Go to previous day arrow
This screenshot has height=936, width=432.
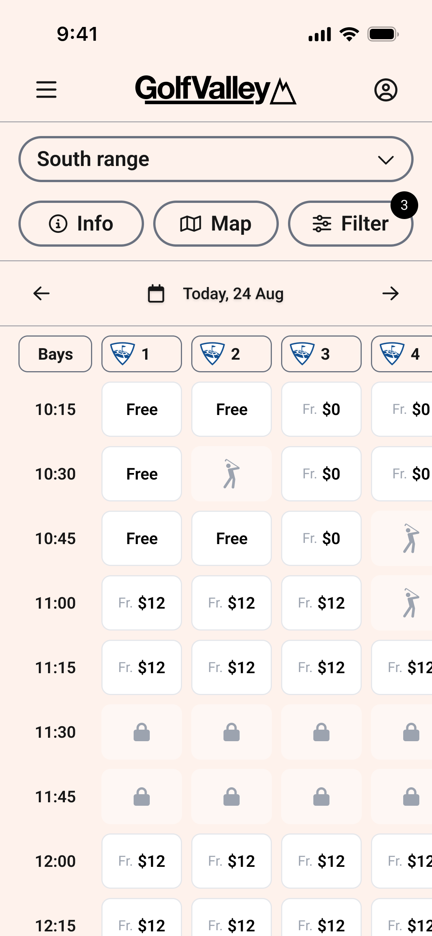click(41, 294)
